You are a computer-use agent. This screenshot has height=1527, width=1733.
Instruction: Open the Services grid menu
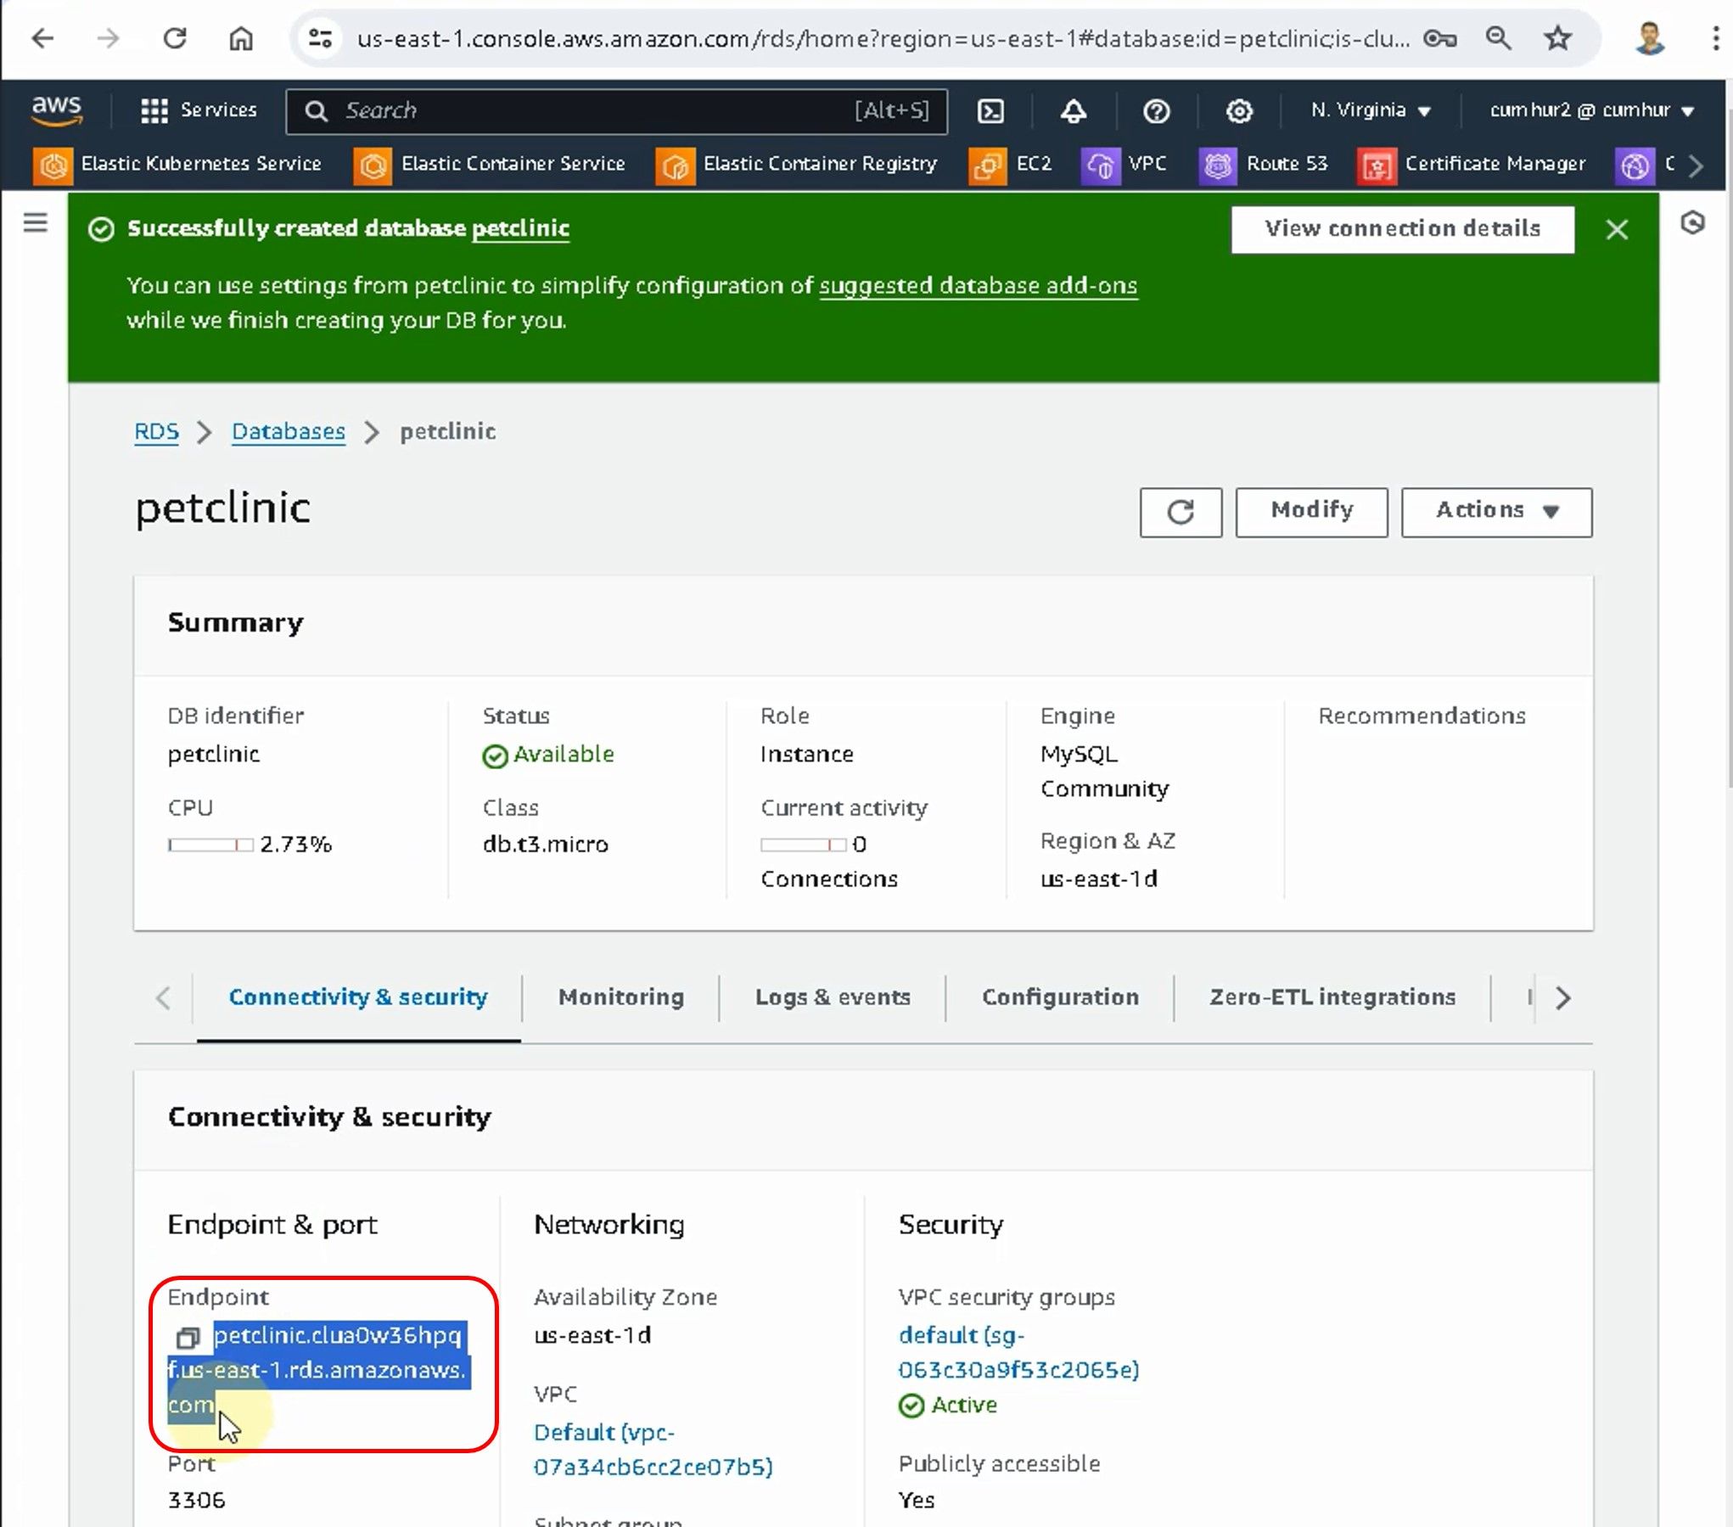tap(199, 110)
